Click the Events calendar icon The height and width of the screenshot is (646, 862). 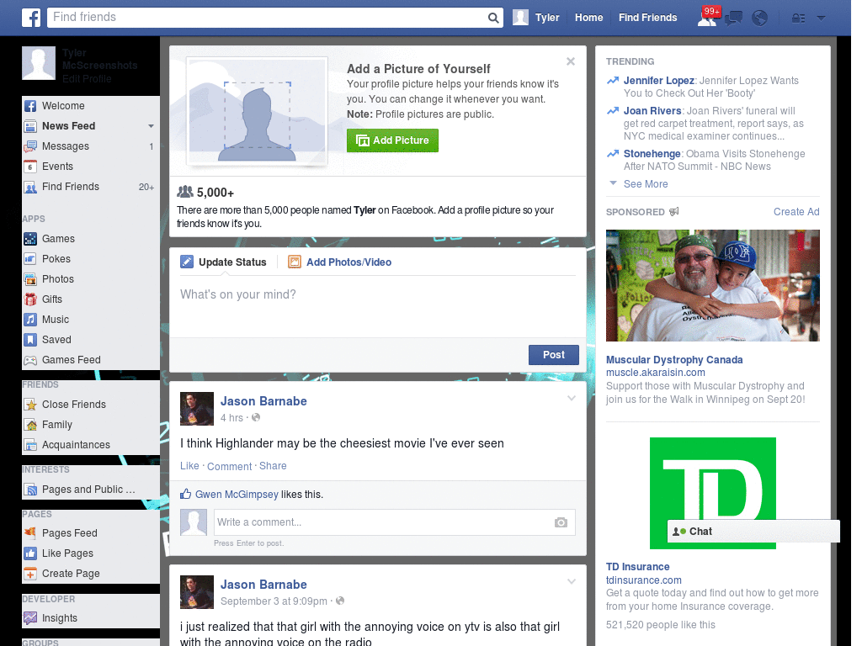click(30, 167)
